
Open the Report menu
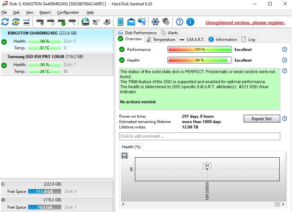click(x=45, y=12)
